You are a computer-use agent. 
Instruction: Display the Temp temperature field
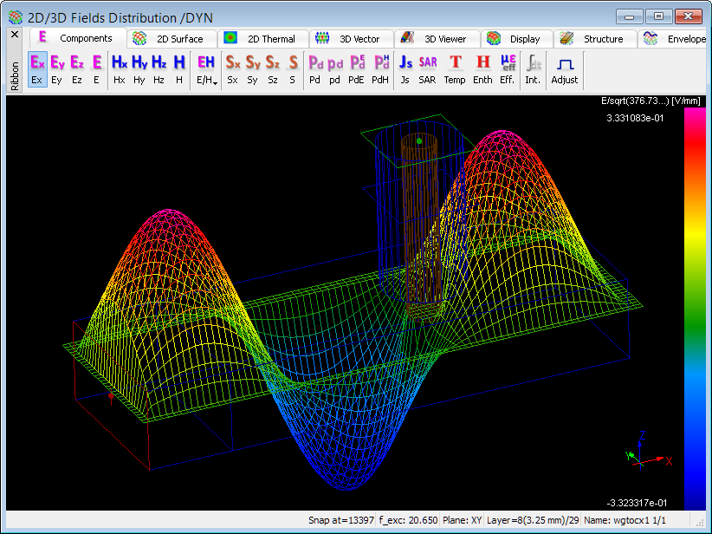455,69
